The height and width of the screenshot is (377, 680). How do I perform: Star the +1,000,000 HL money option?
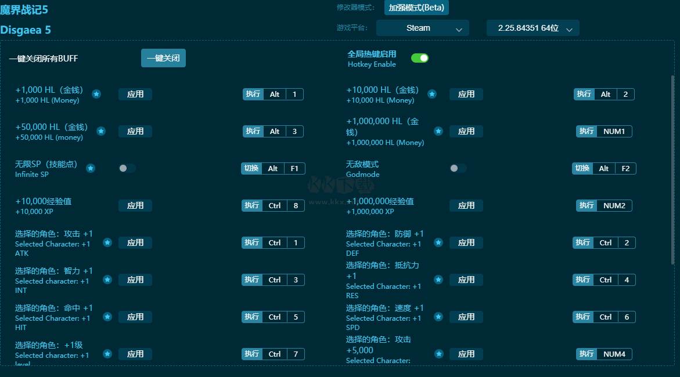click(x=438, y=131)
